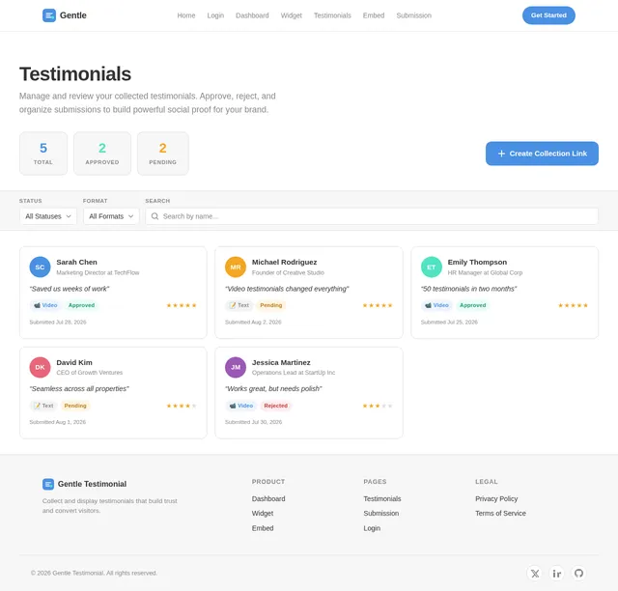Click the quote "Seamless across all properties"
The image size is (618, 591).
pyautogui.click(x=79, y=389)
